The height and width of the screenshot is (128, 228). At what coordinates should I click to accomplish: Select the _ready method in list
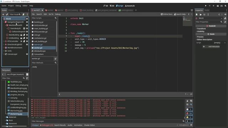pos(35,67)
